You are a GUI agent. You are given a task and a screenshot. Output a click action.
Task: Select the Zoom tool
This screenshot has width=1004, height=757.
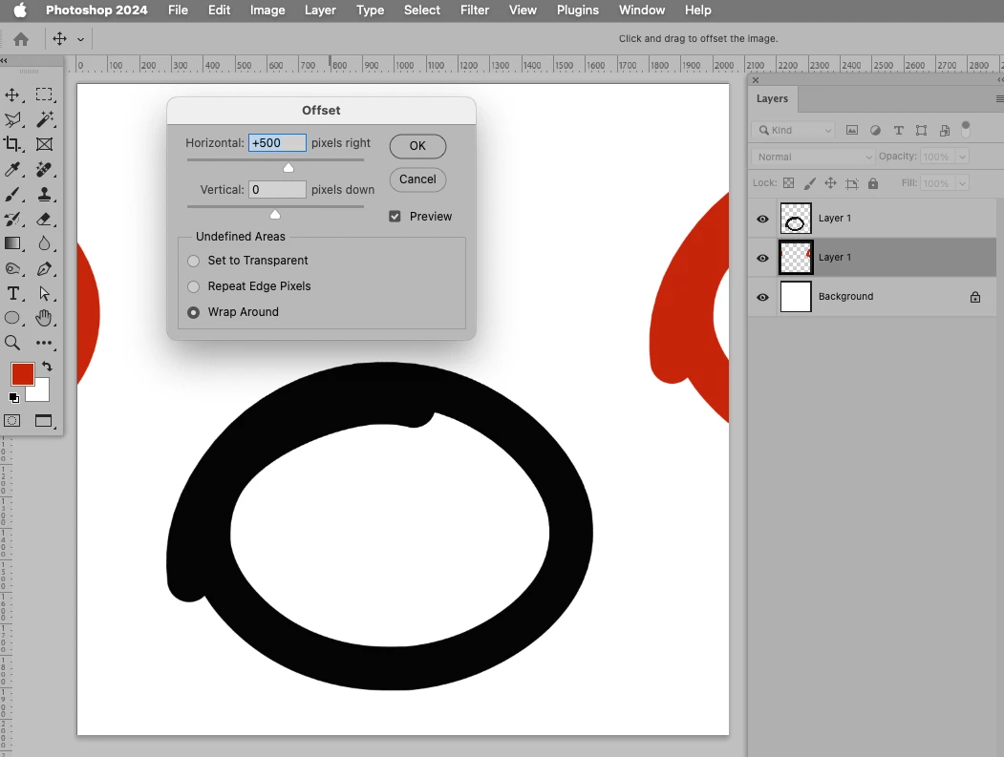[12, 343]
